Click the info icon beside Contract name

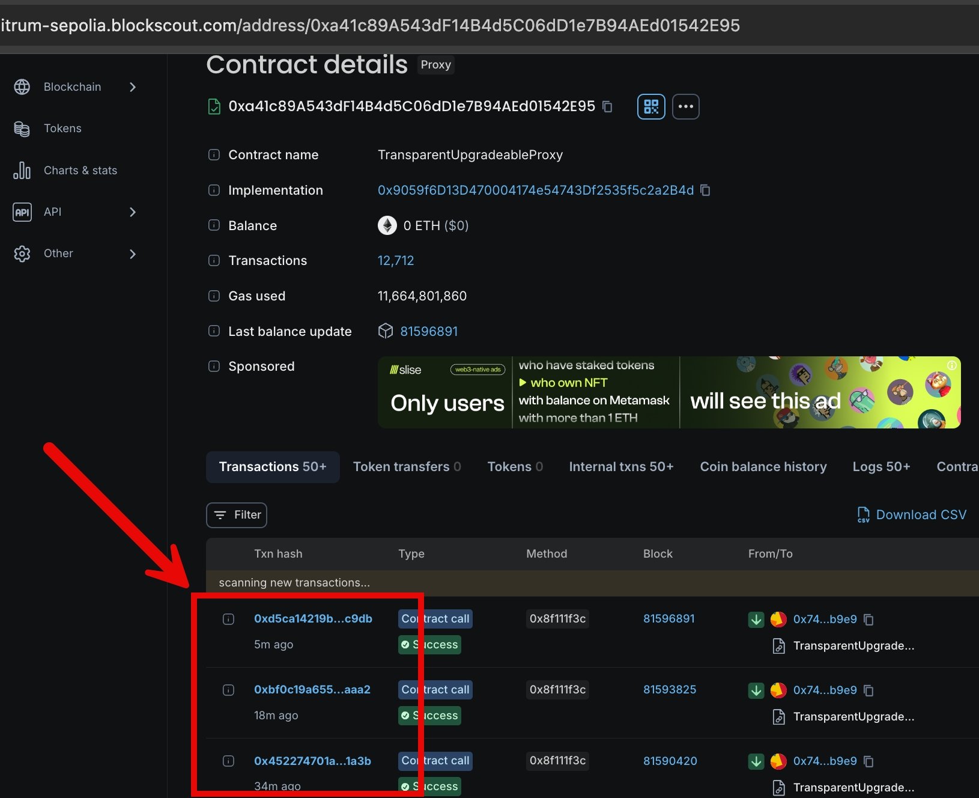(214, 154)
